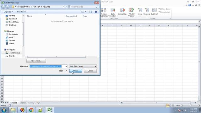Open Data Validation in Excel ribbon
This screenshot has width=201, height=113.
113,12
